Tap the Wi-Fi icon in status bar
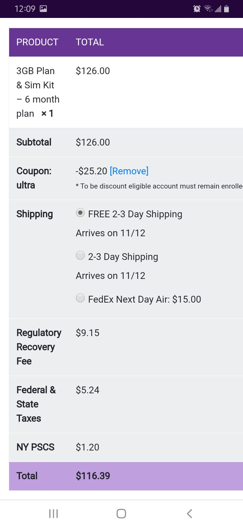243x528 pixels. 208,9
